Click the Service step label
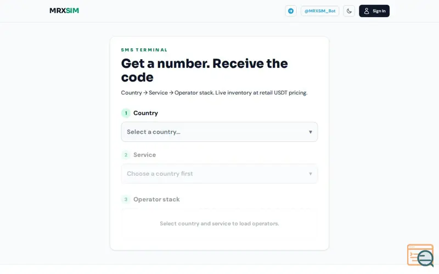 (144, 155)
